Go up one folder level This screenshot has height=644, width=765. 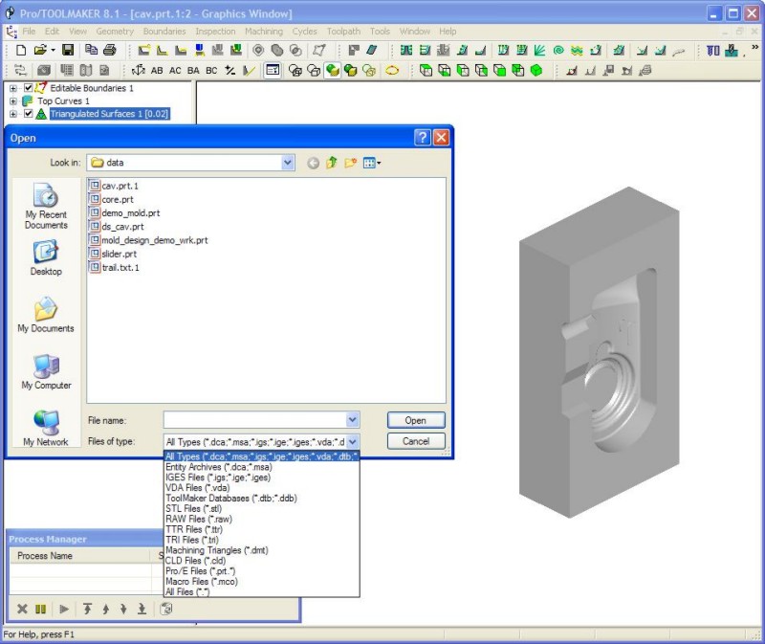point(332,163)
